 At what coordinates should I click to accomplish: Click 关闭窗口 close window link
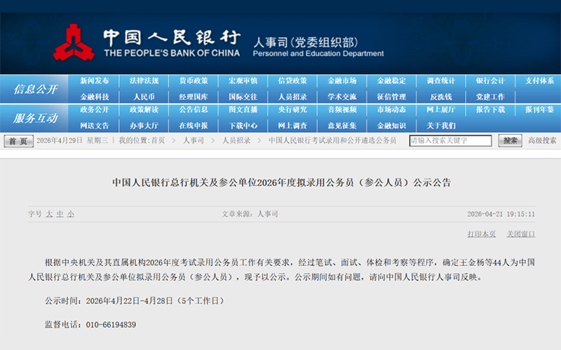click(520, 234)
